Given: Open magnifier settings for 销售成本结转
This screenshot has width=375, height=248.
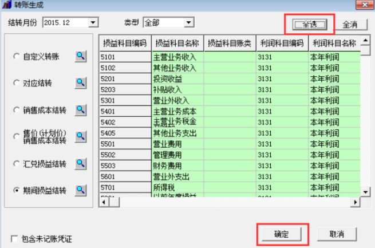Looking at the screenshot, I should tap(81, 110).
